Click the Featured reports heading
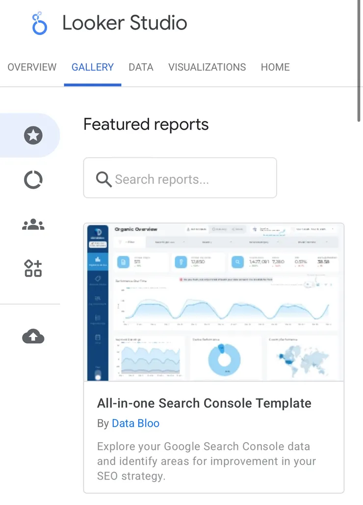363x505 pixels. pyautogui.click(x=146, y=124)
